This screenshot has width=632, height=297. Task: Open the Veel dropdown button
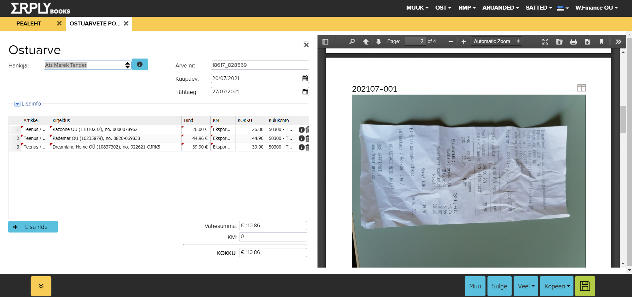526,286
